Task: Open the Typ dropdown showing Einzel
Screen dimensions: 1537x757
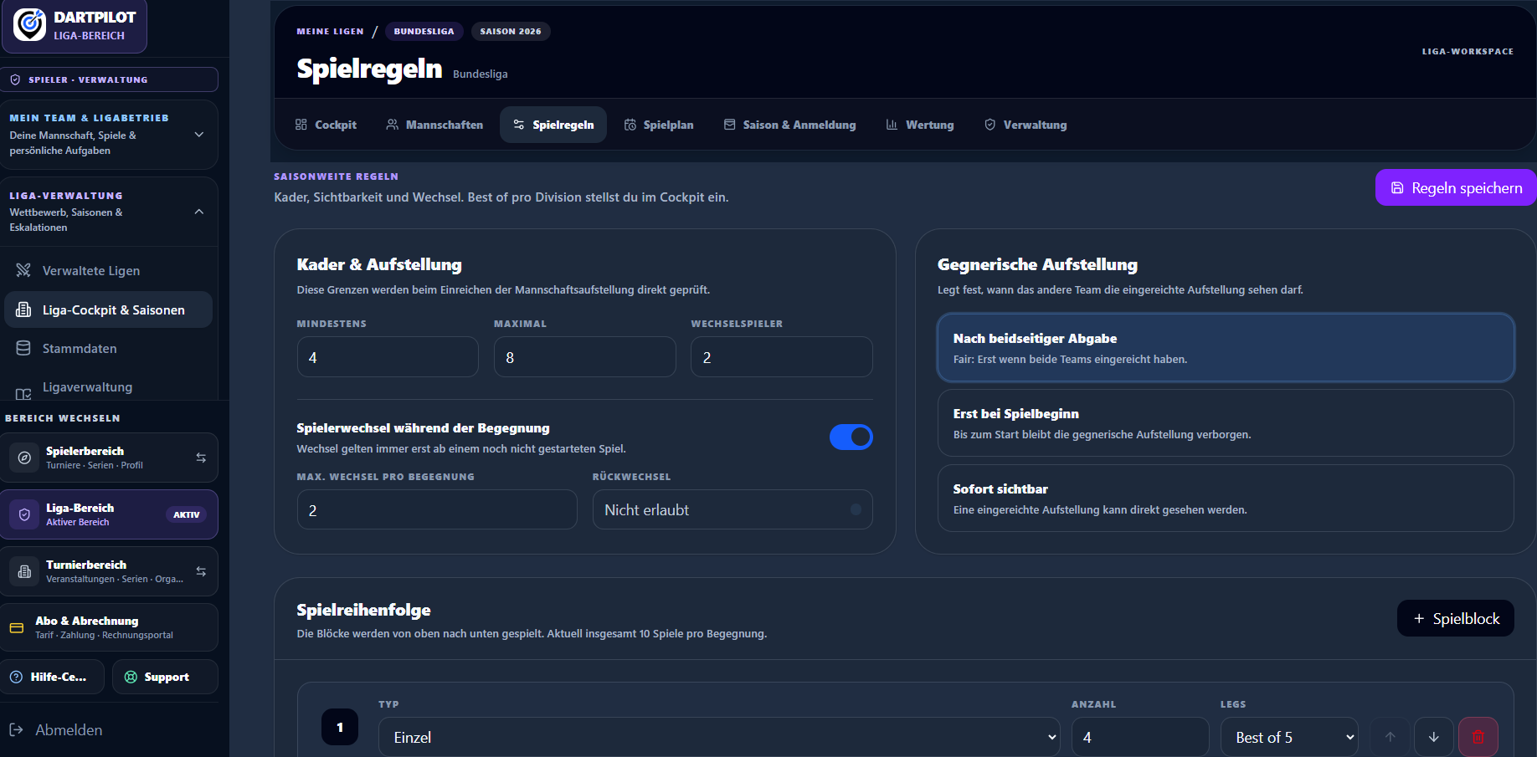Action: tap(721, 737)
